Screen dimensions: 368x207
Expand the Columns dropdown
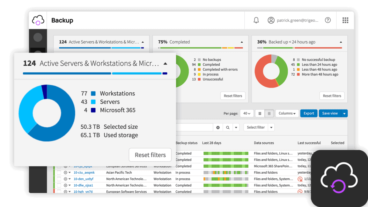tap(287, 113)
